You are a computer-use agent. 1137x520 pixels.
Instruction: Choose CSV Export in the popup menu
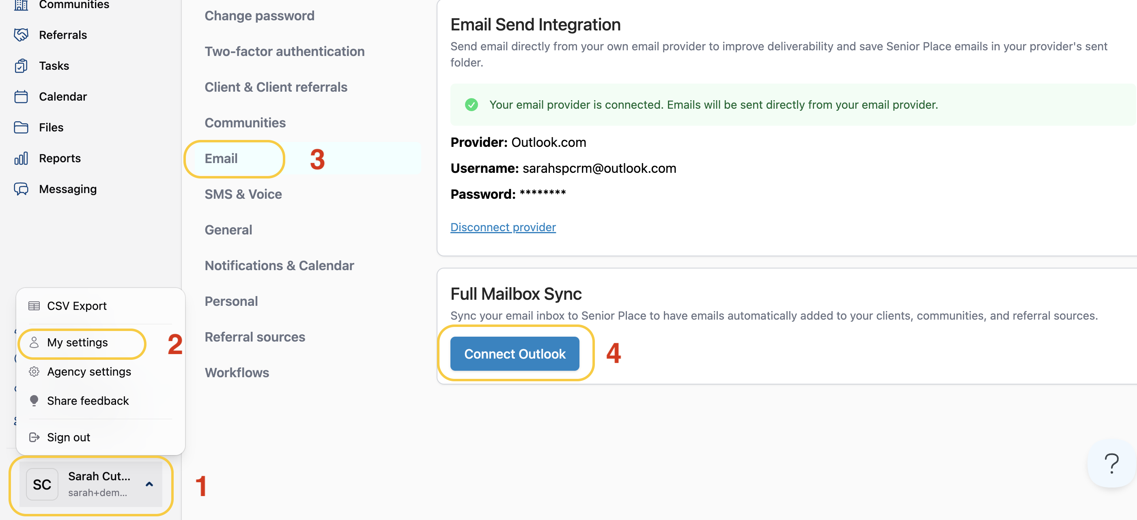[x=77, y=306]
